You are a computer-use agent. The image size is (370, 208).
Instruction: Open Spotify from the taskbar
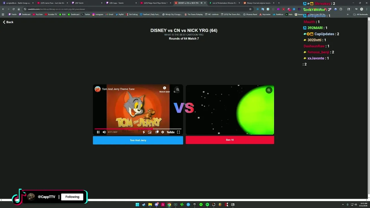[207, 205]
